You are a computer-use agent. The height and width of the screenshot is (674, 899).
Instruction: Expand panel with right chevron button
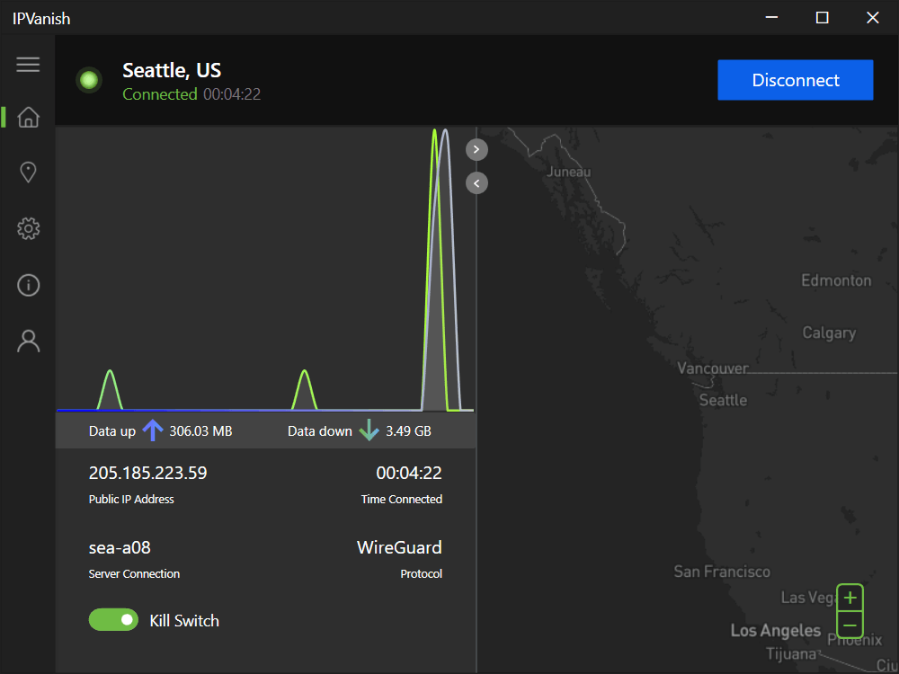[x=476, y=149]
